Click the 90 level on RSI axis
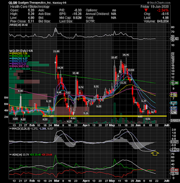 click(173, 27)
